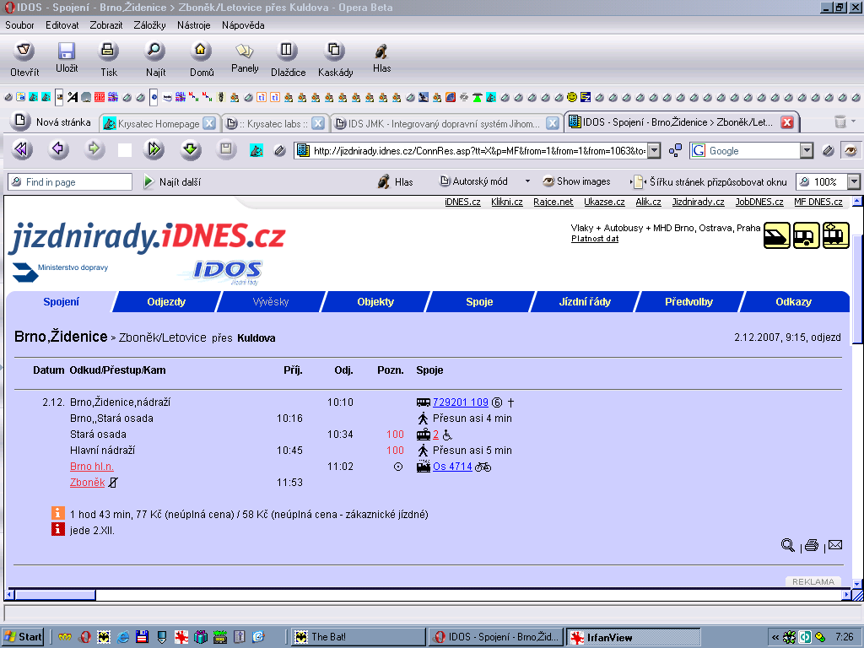Toggle Šířku stránek přizpůsobovat oknu

(709, 182)
